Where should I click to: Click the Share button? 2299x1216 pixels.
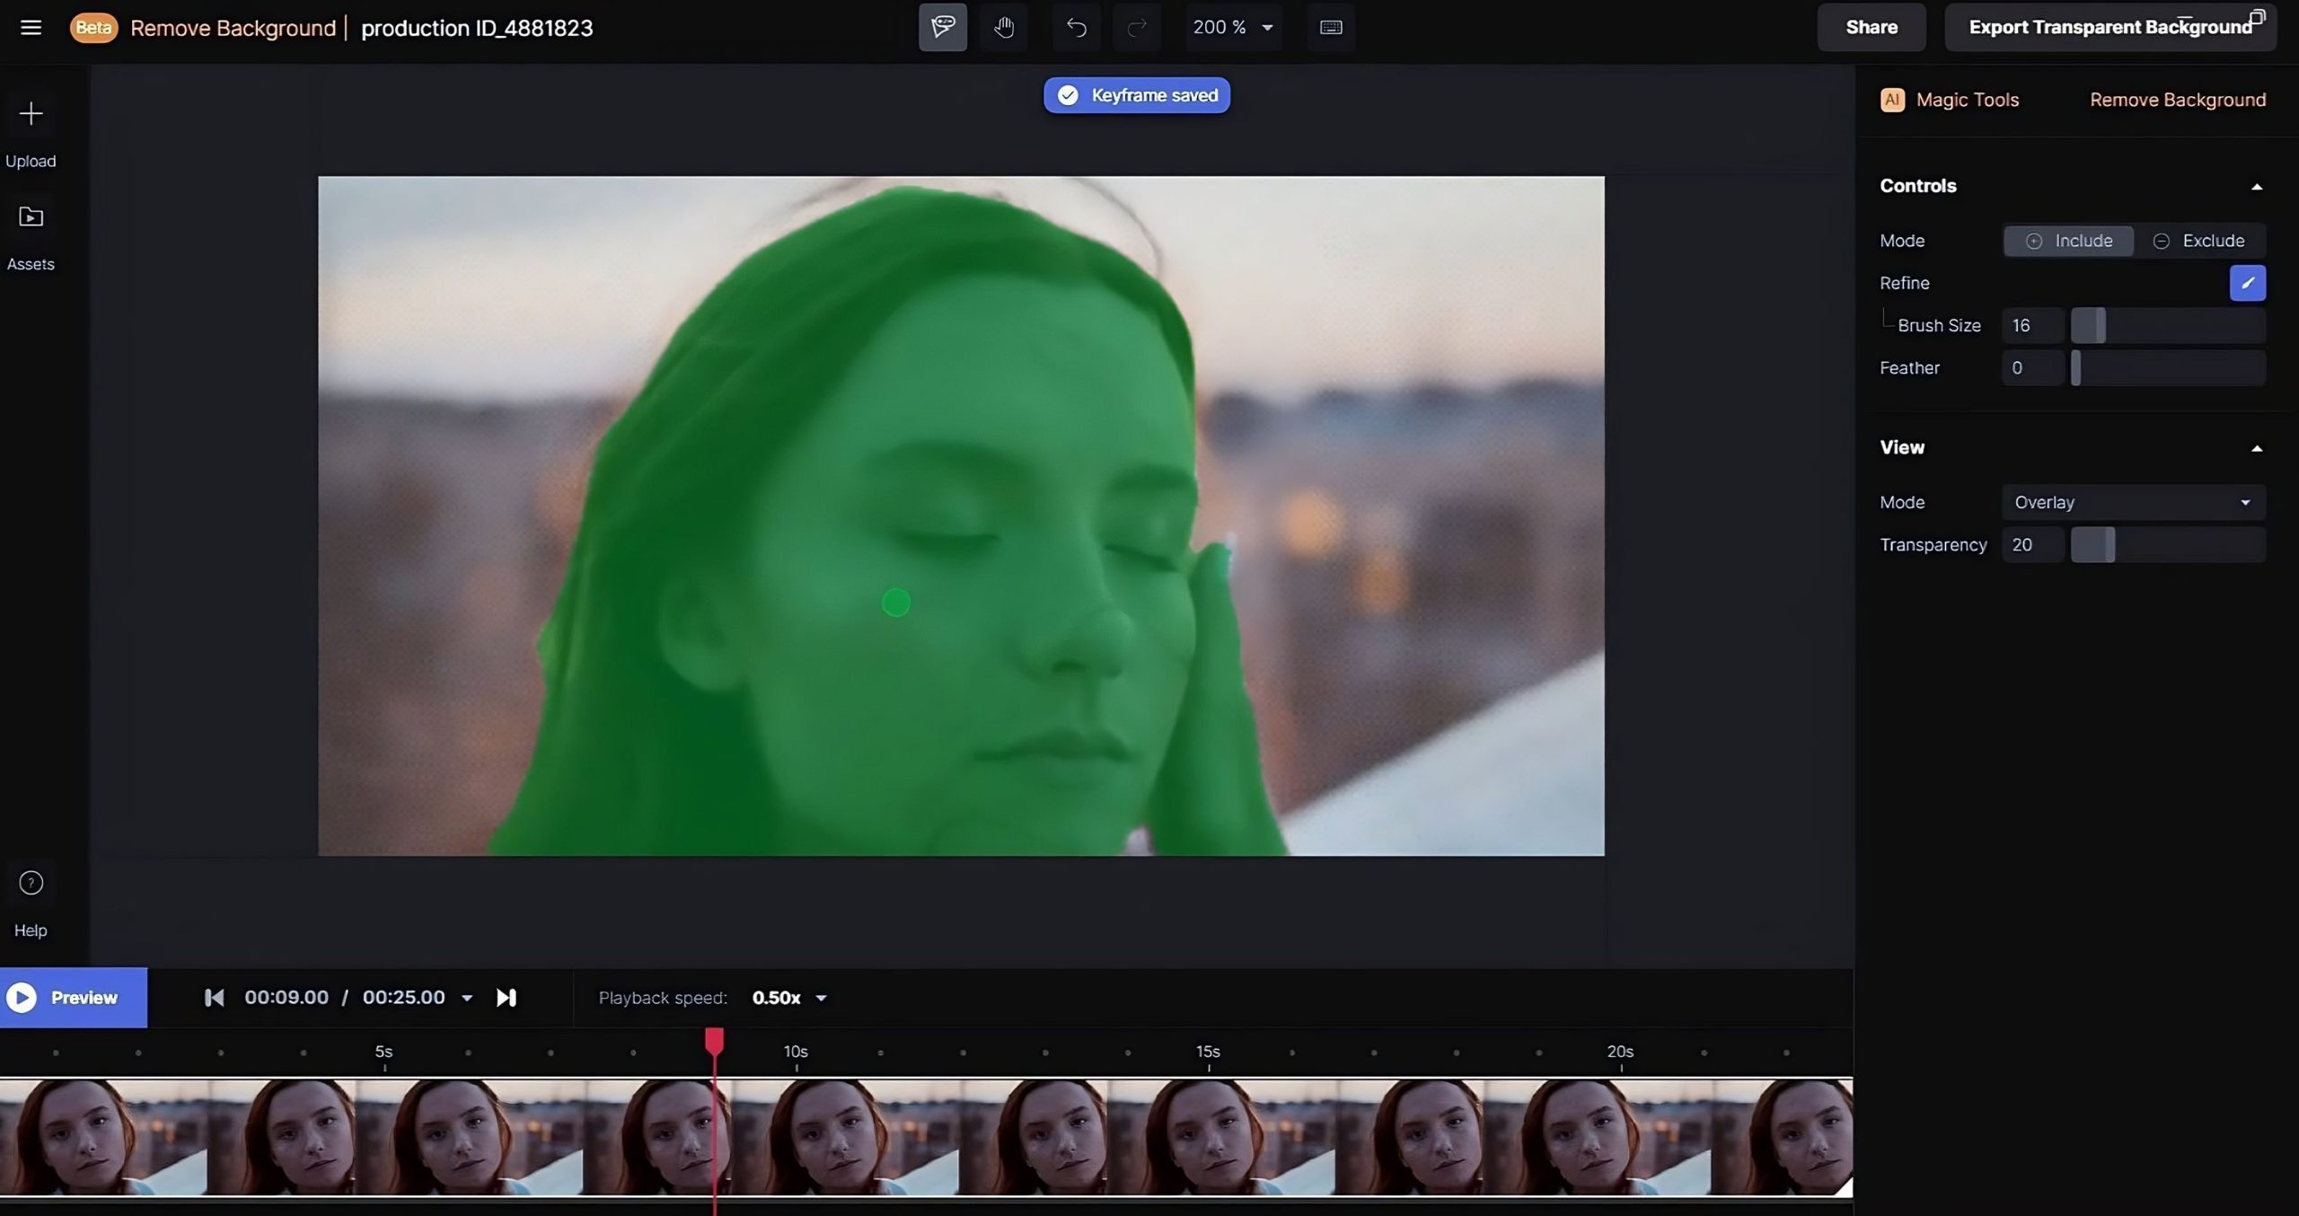[x=1871, y=27]
